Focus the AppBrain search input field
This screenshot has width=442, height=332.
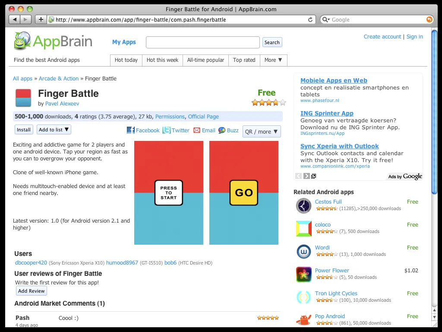[x=203, y=42]
